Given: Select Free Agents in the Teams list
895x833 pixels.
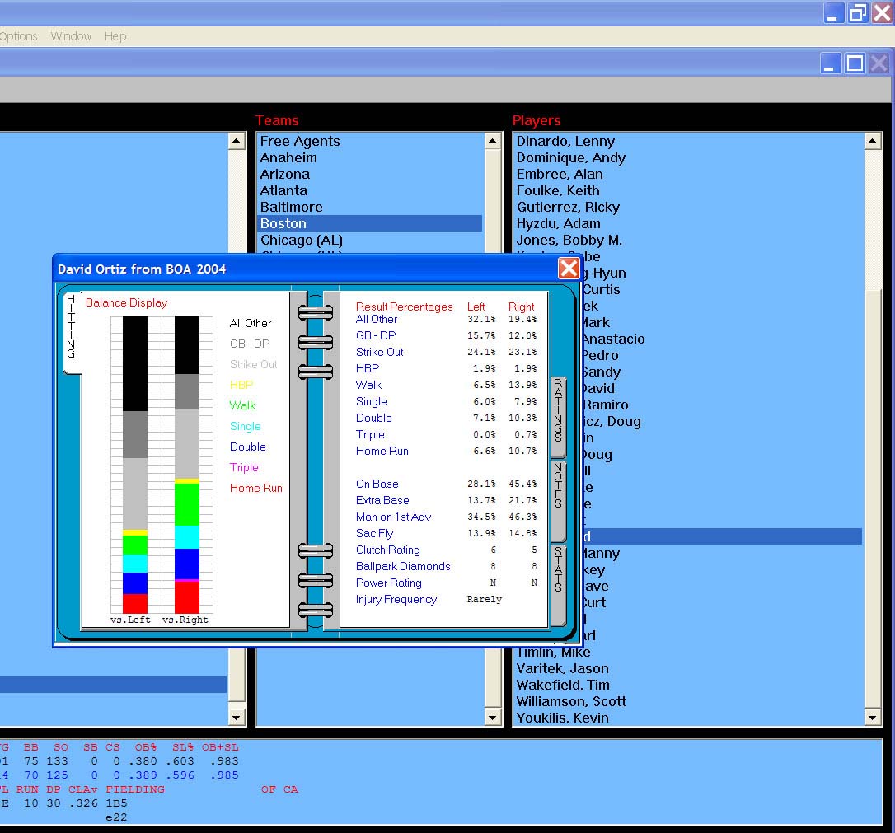Looking at the screenshot, I should pos(369,141).
